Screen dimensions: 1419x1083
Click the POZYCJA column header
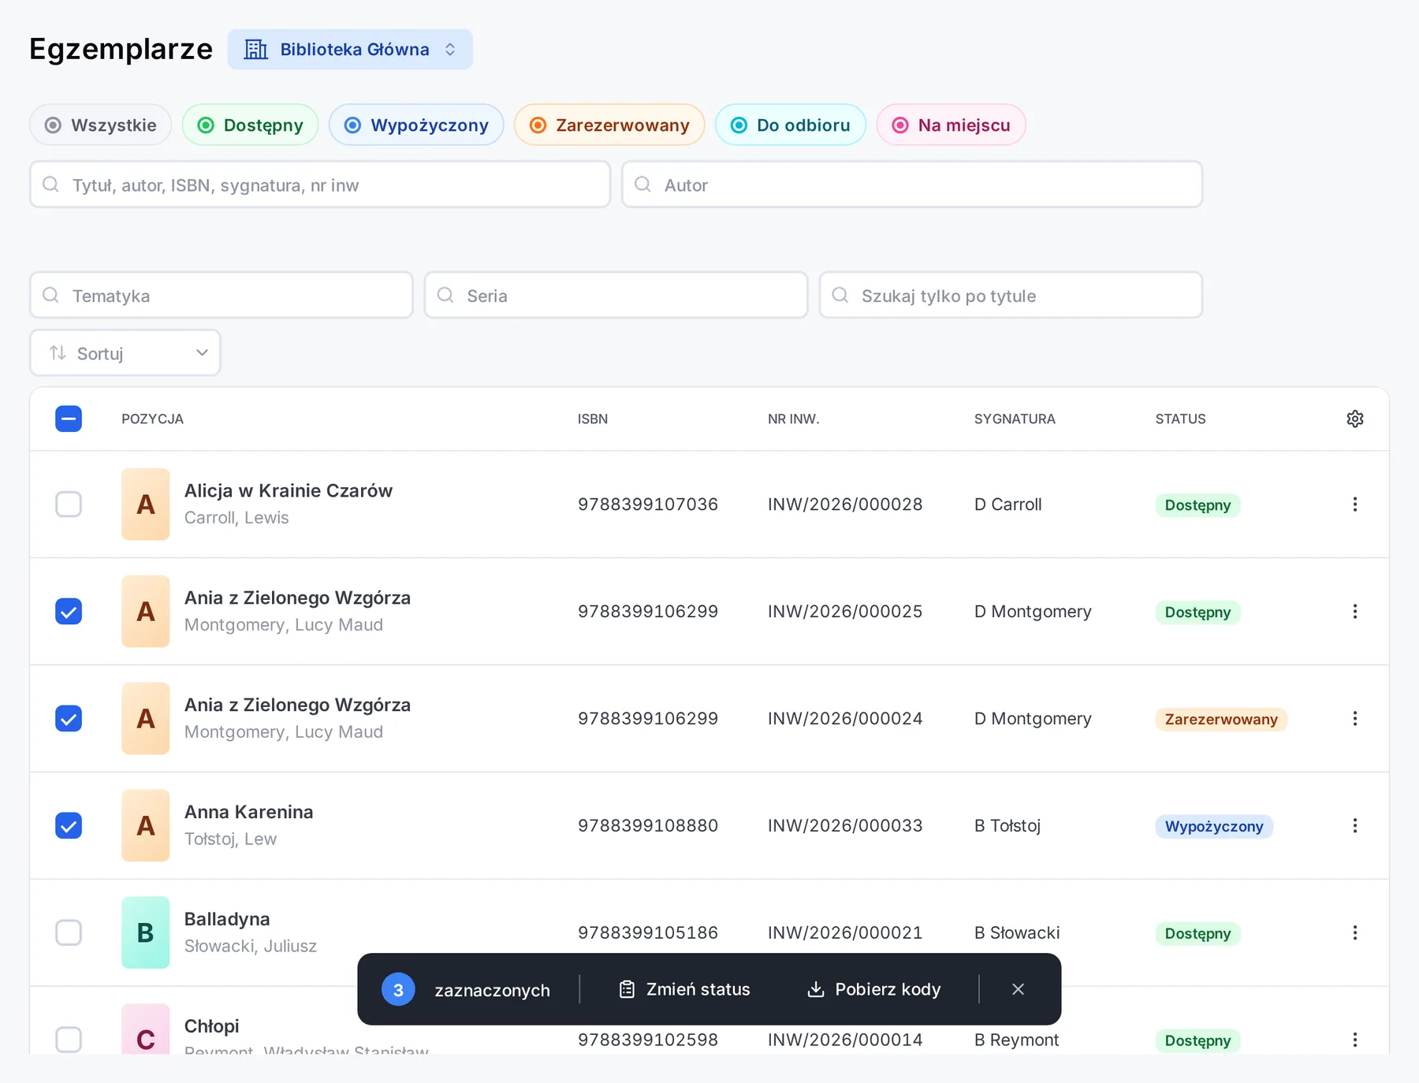[152, 419]
